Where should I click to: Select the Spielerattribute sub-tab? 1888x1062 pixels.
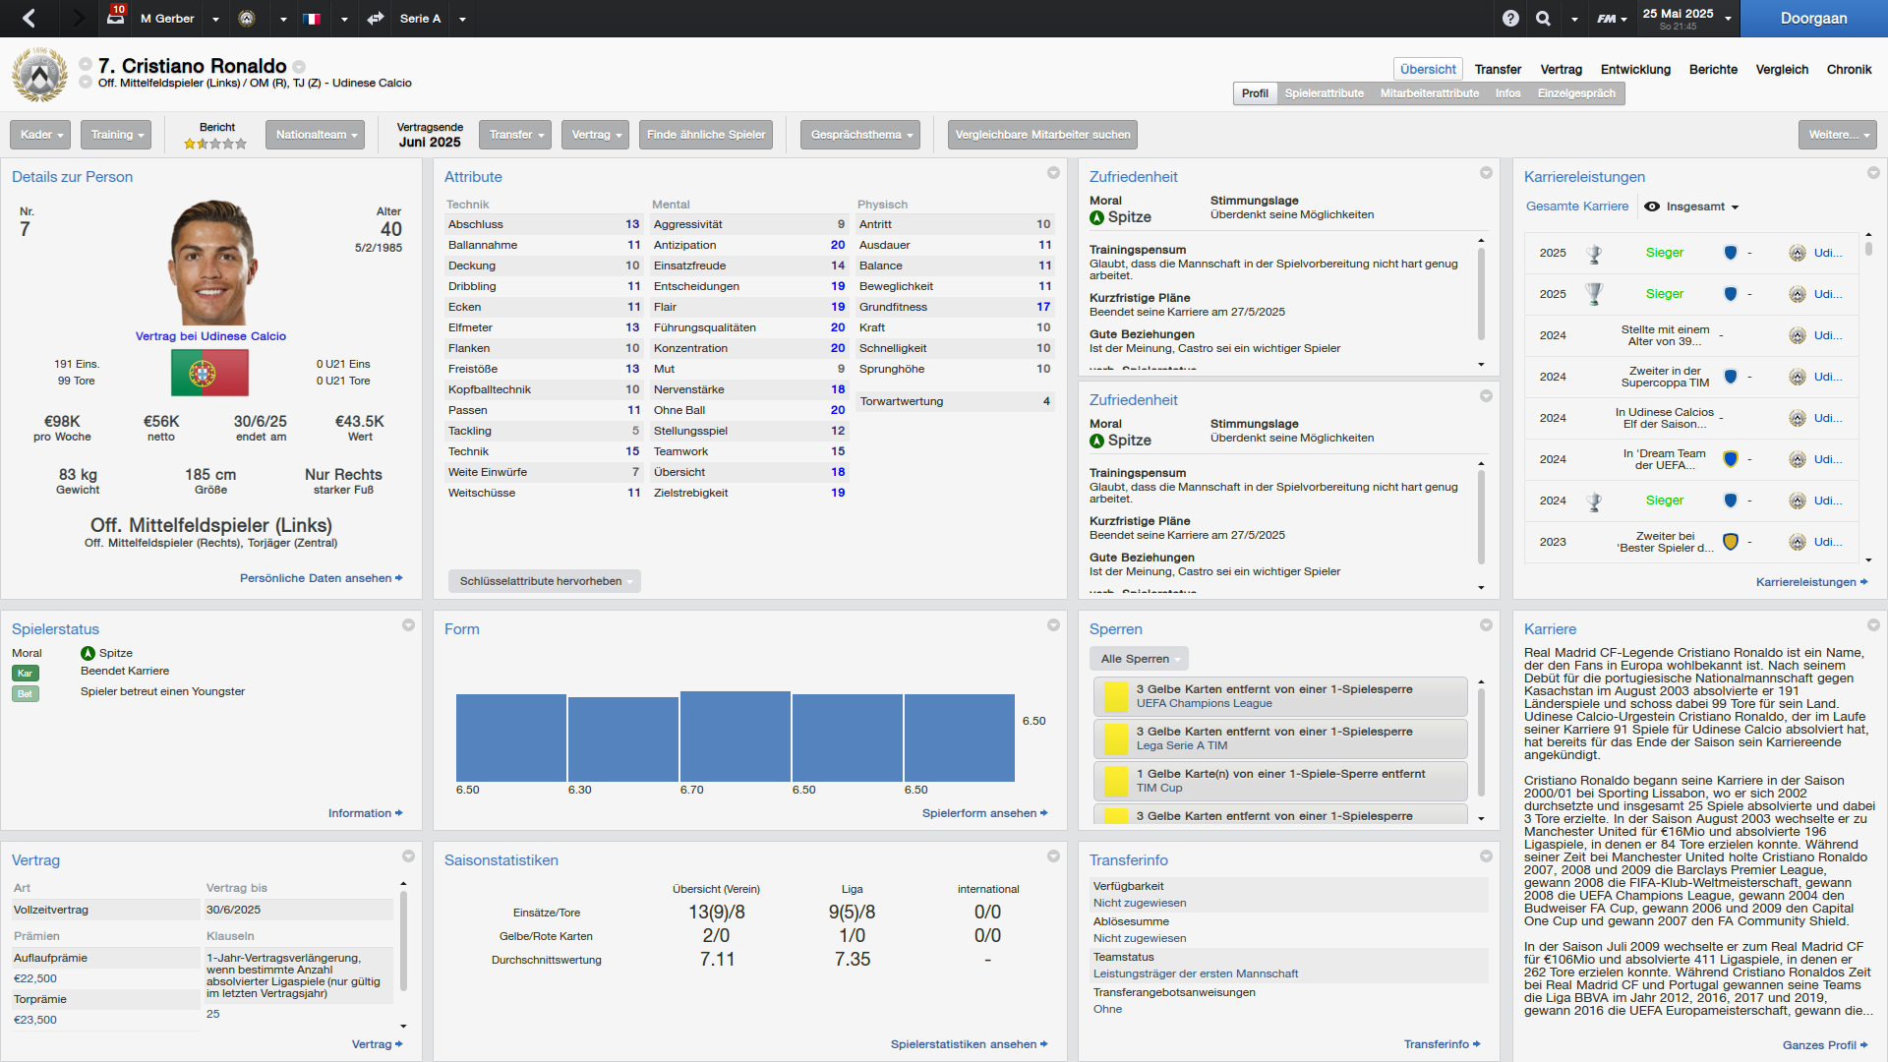pos(1324,93)
